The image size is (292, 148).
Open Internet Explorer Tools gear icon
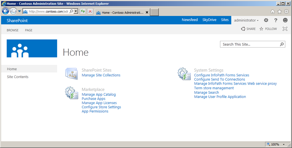click(x=286, y=12)
